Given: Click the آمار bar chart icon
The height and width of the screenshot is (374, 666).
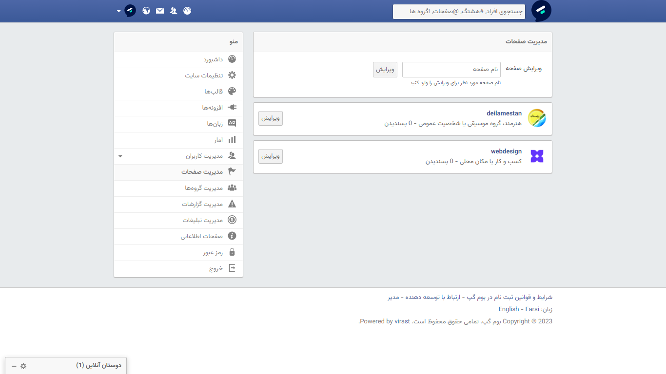Looking at the screenshot, I should (x=232, y=140).
